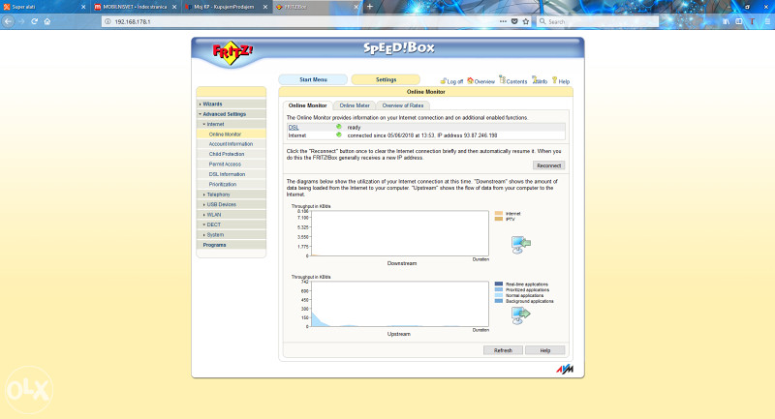The height and width of the screenshot is (419, 775).
Task: Open the DSL status link
Action: 294,128
